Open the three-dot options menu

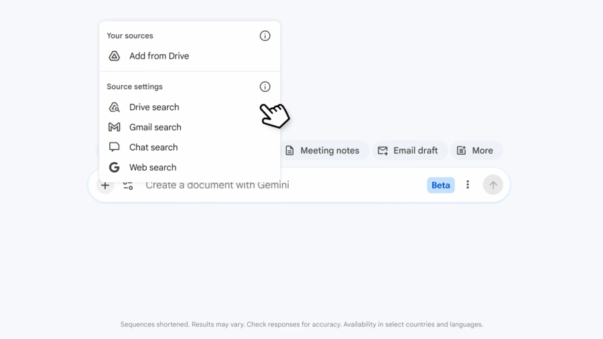pyautogui.click(x=468, y=185)
